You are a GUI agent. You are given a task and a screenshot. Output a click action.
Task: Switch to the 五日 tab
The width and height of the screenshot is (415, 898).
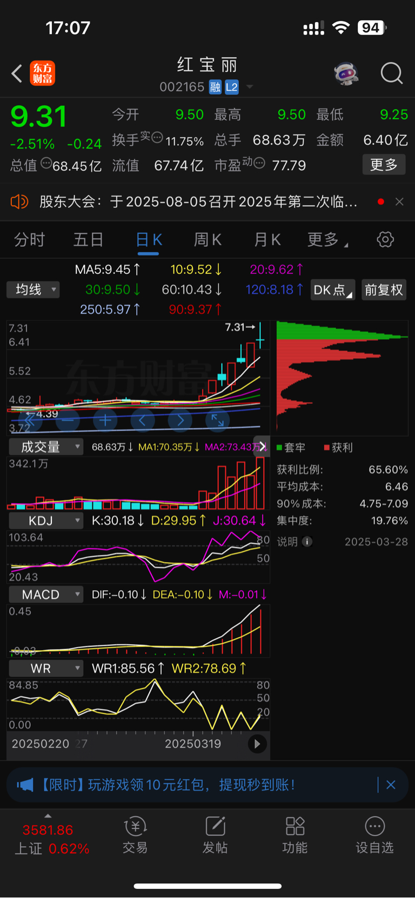88,240
